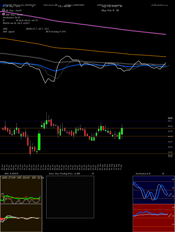
Task: Click the 62.41 value inside the RSI panel
Action: pos(170,215)
